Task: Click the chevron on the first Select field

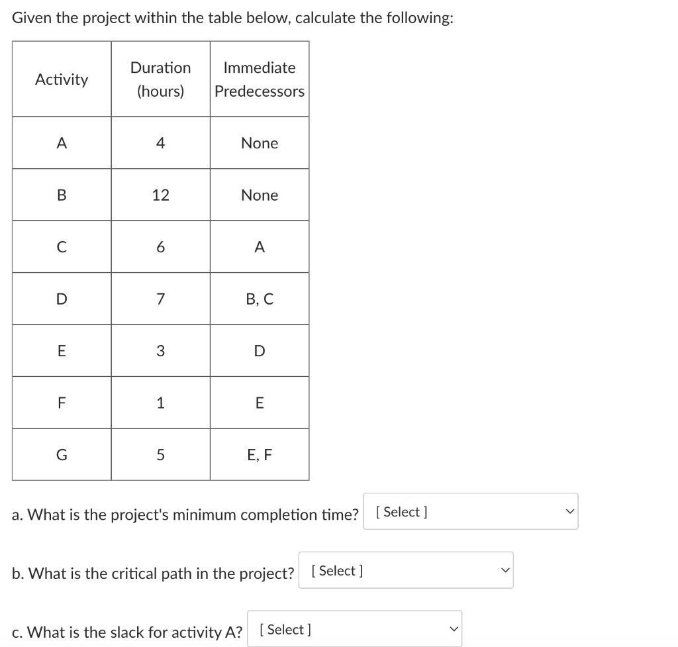Action: 569,511
